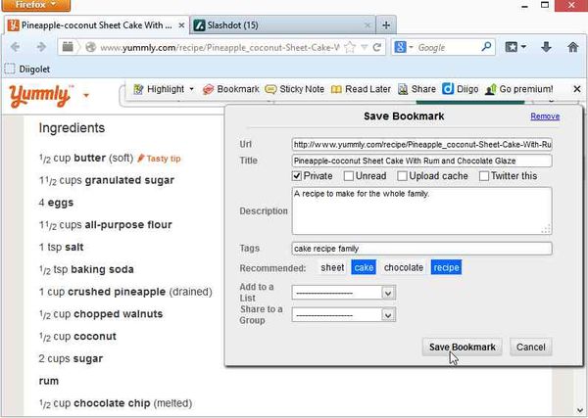The image size is (588, 418).
Task: Click the chocolate chip ingredient
Action: click(x=112, y=403)
